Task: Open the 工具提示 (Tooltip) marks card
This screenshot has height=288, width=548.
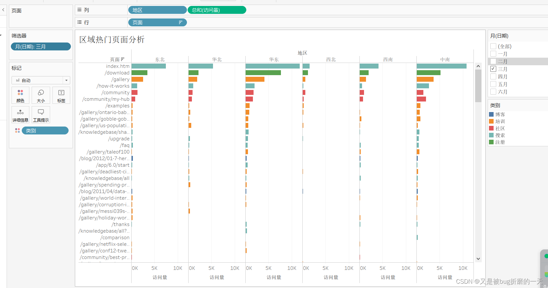Action: [x=41, y=115]
